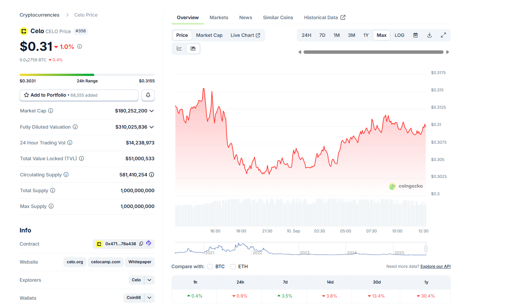Switch to the Markets tab
This screenshot has width=514, height=305.
(219, 17)
